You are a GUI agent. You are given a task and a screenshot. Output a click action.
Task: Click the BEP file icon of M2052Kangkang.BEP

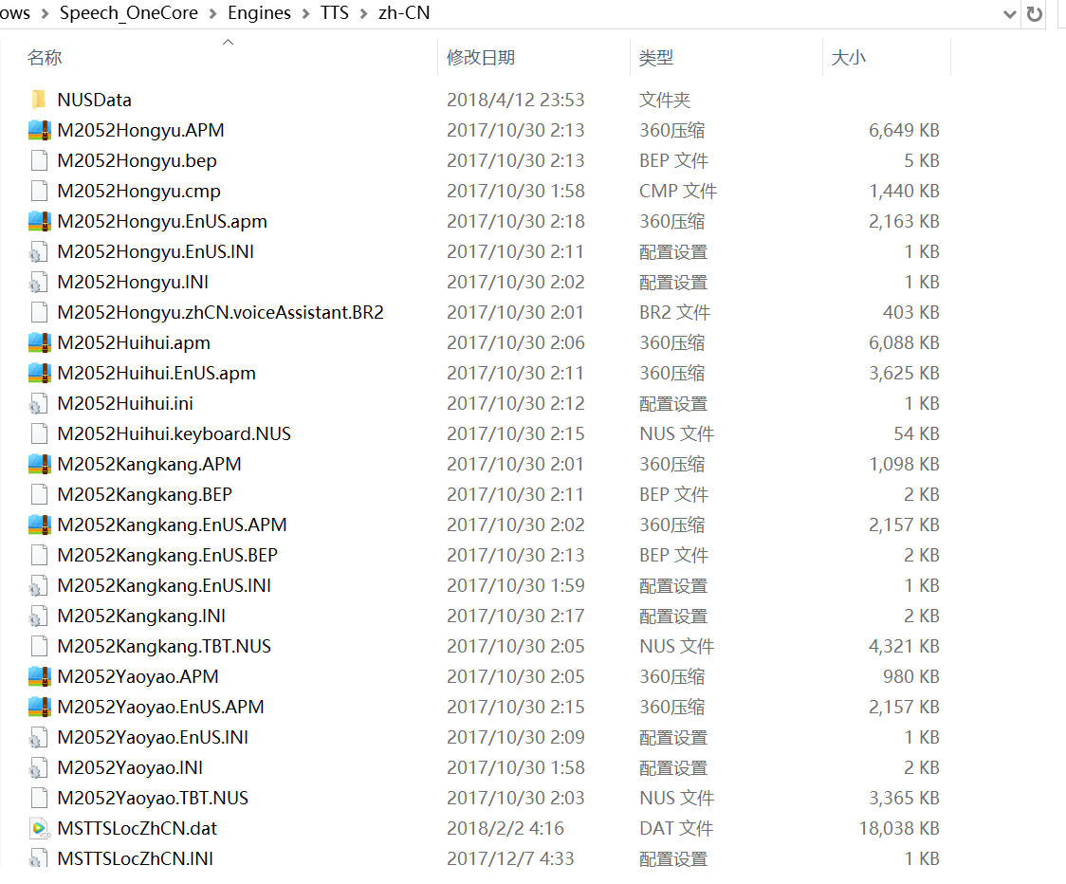[39, 493]
